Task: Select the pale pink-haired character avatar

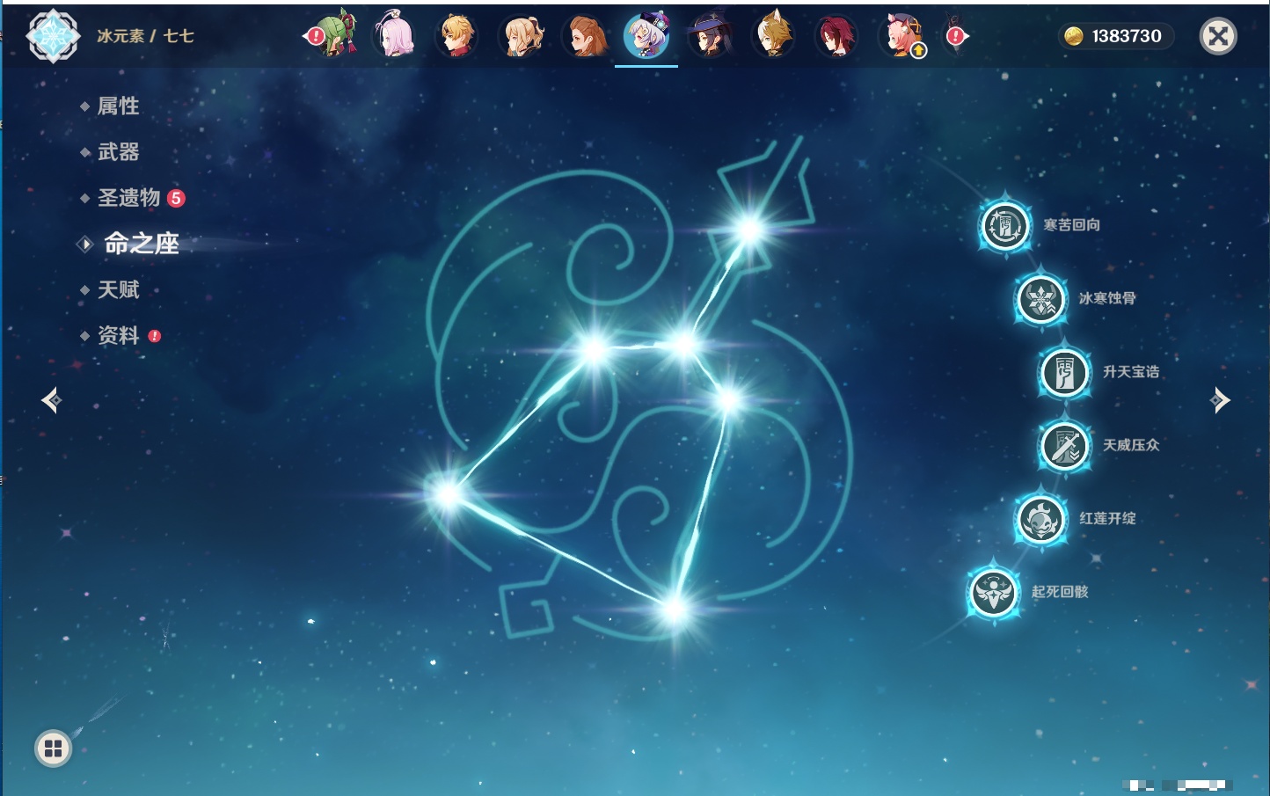Action: 393,35
